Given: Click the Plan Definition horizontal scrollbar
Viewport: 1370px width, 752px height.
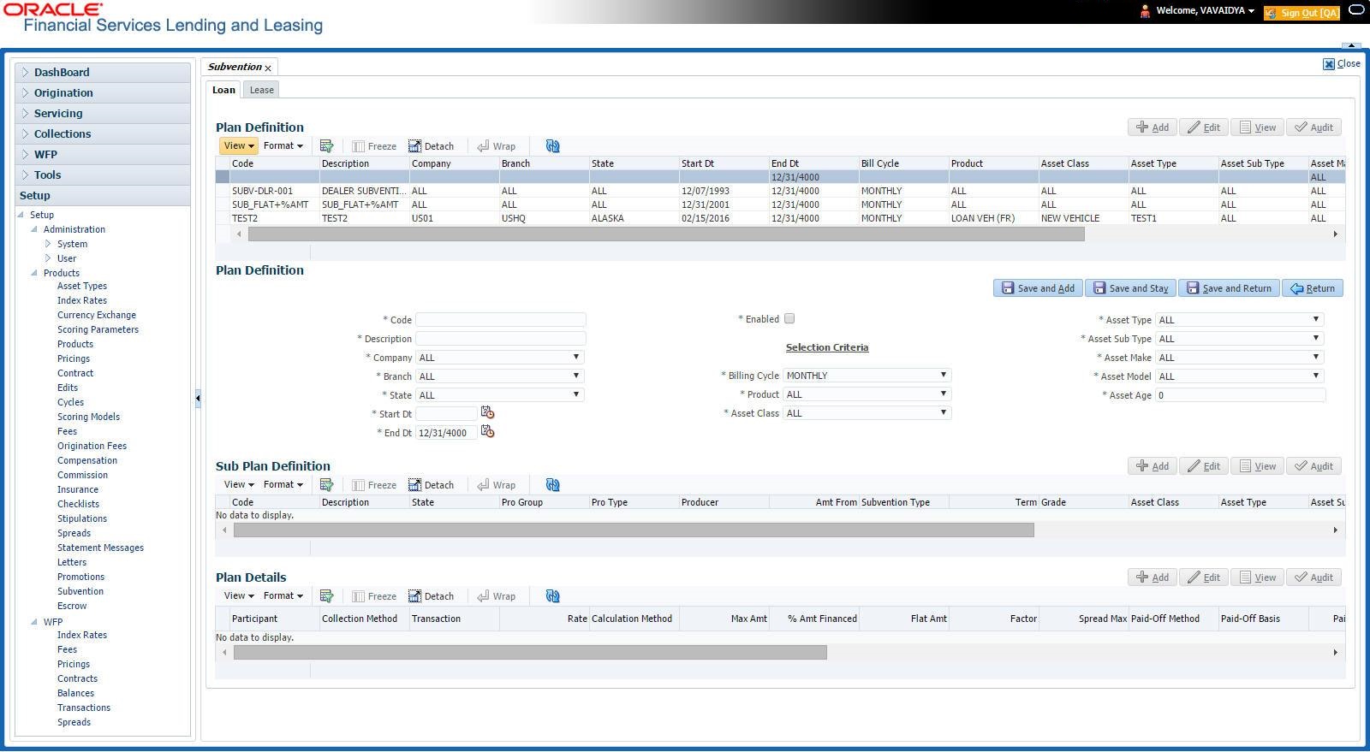Looking at the screenshot, I should [665, 234].
